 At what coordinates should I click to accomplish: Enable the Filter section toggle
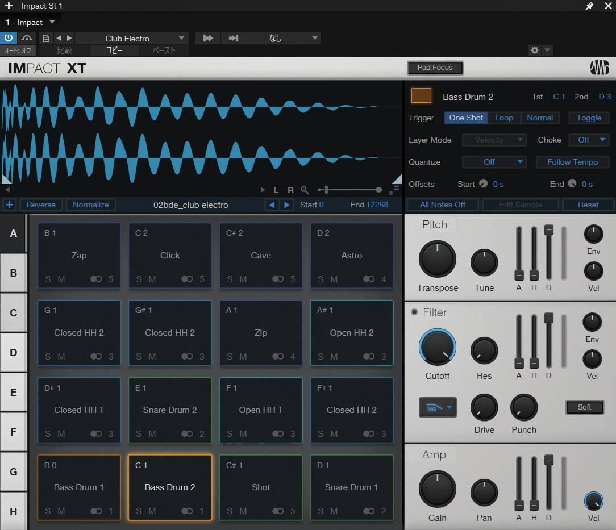[x=414, y=312]
